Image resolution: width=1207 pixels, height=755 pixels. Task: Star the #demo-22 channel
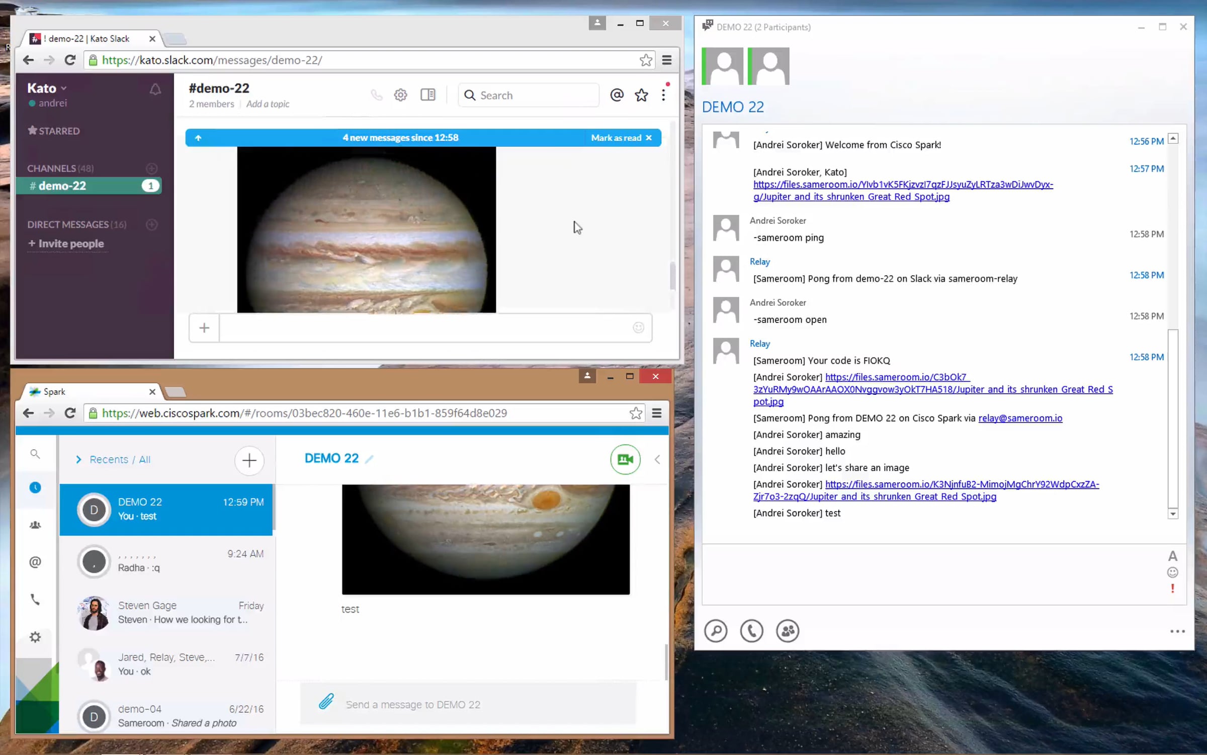(641, 95)
